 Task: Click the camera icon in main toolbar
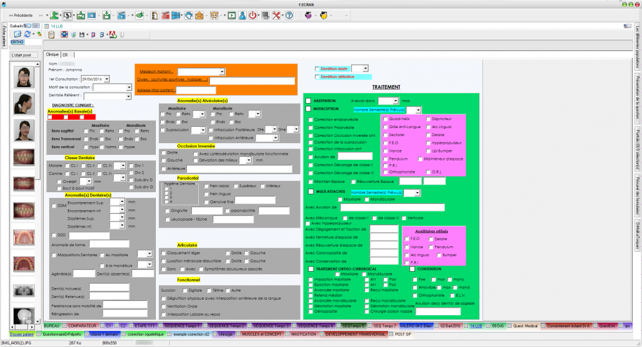point(92,15)
